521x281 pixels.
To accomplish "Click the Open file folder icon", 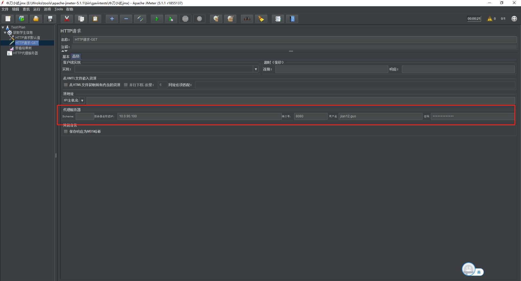I will click(x=36, y=19).
